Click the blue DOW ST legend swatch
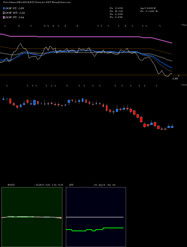Viewport: 187px width, 247px height. click(x=4, y=8)
